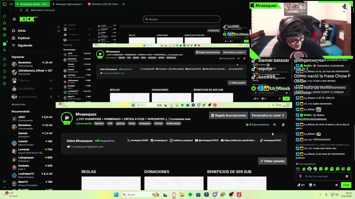
Task: Open the X mvasquez12401 social link
Action: coord(138,140)
